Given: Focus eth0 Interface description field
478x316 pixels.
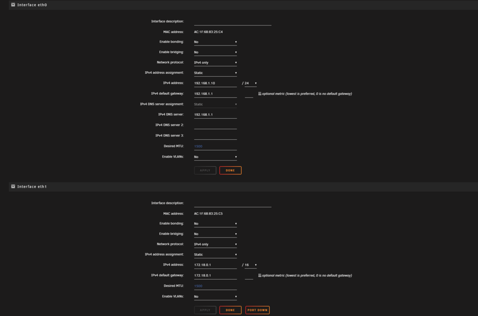Looking at the screenshot, I should tap(233, 22).
